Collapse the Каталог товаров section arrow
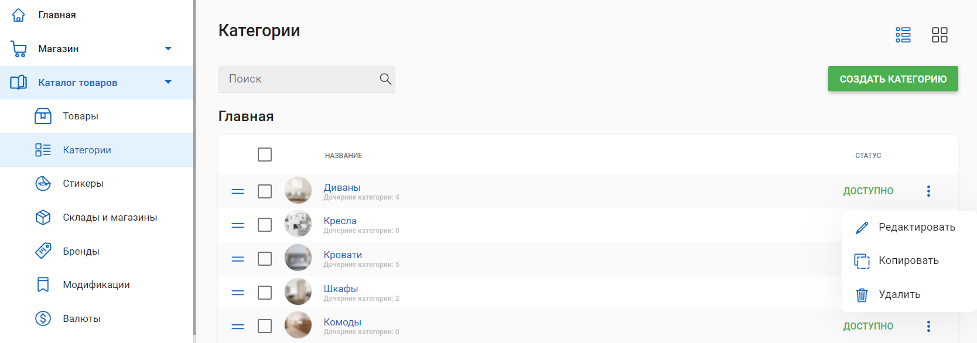 (x=168, y=83)
